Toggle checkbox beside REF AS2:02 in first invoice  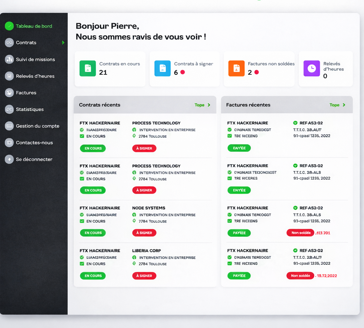tap(295, 123)
